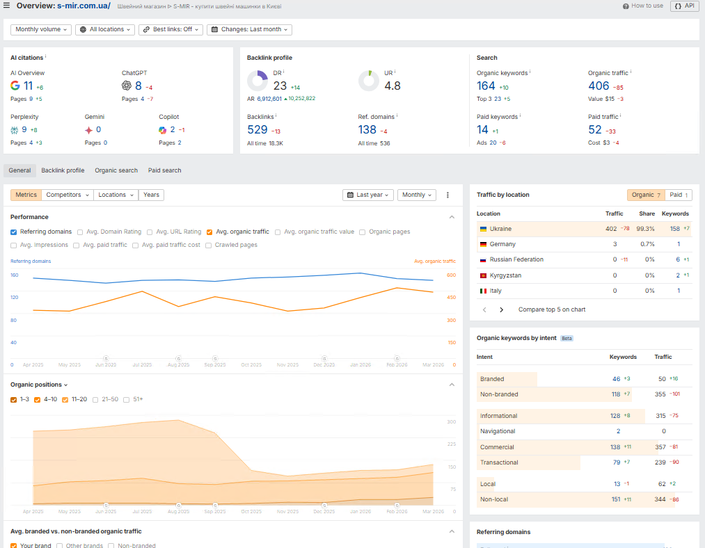Enable the 21–50 organic positions checkbox
Viewport: 705px width, 548px height.
coord(96,400)
